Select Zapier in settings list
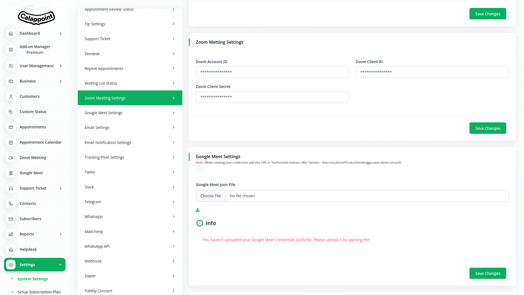The height and width of the screenshot is (295, 524). coord(130,276)
